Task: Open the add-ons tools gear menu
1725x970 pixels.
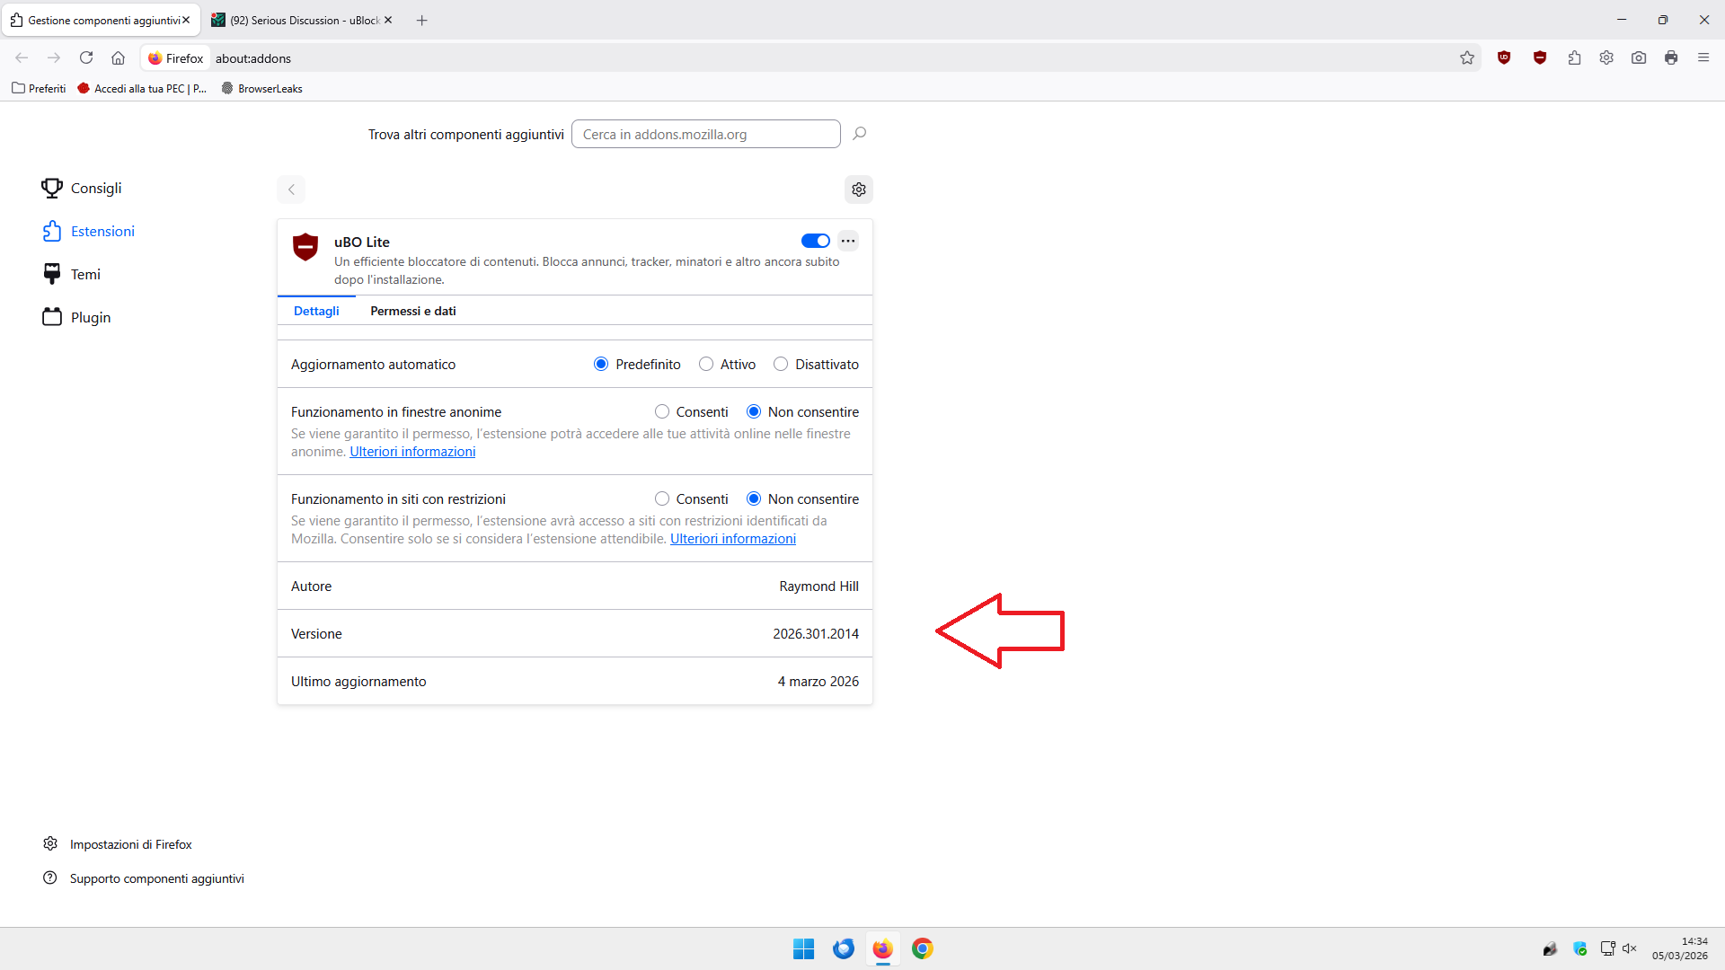Action: click(859, 190)
